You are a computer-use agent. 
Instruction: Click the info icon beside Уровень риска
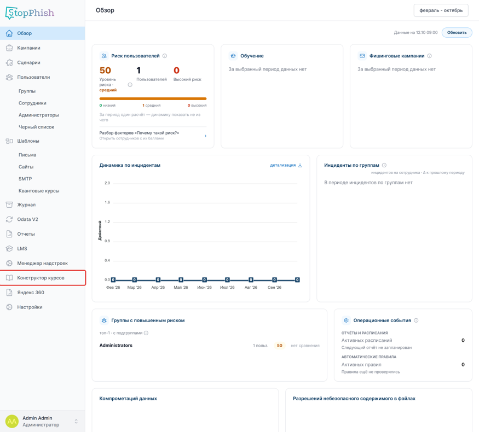130,85
